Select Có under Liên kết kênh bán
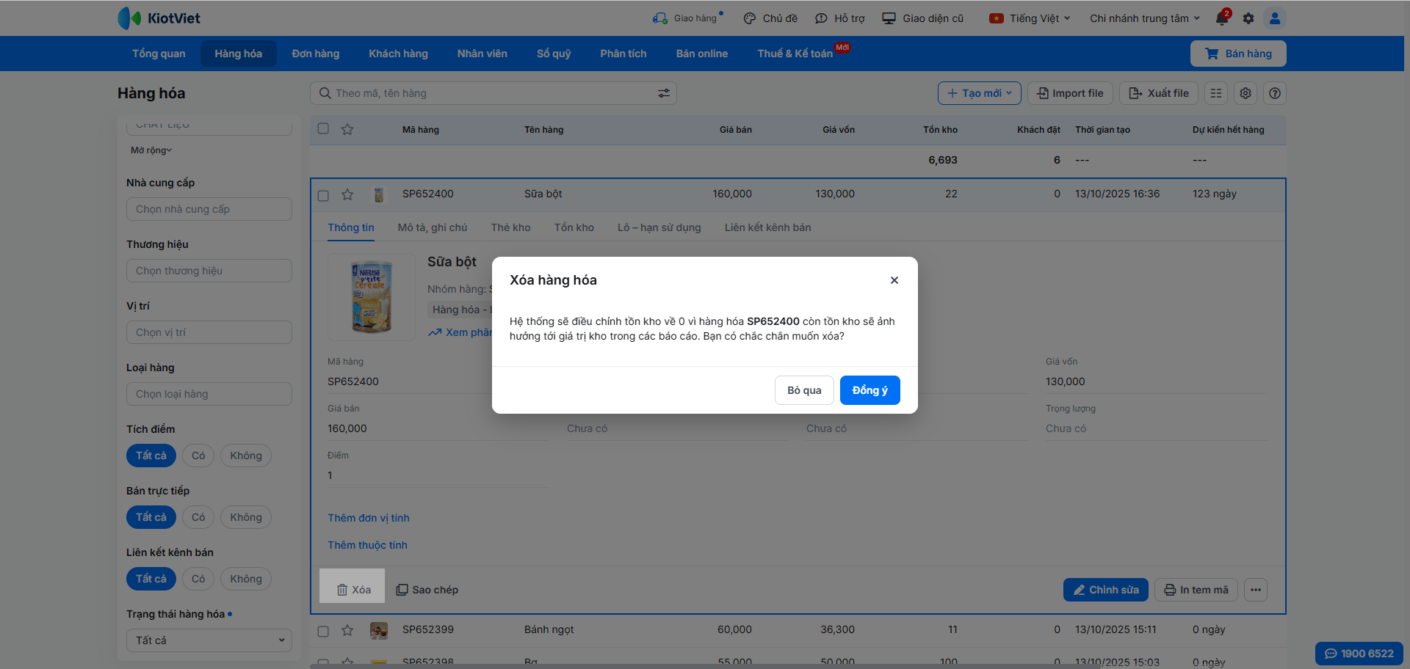 (198, 579)
